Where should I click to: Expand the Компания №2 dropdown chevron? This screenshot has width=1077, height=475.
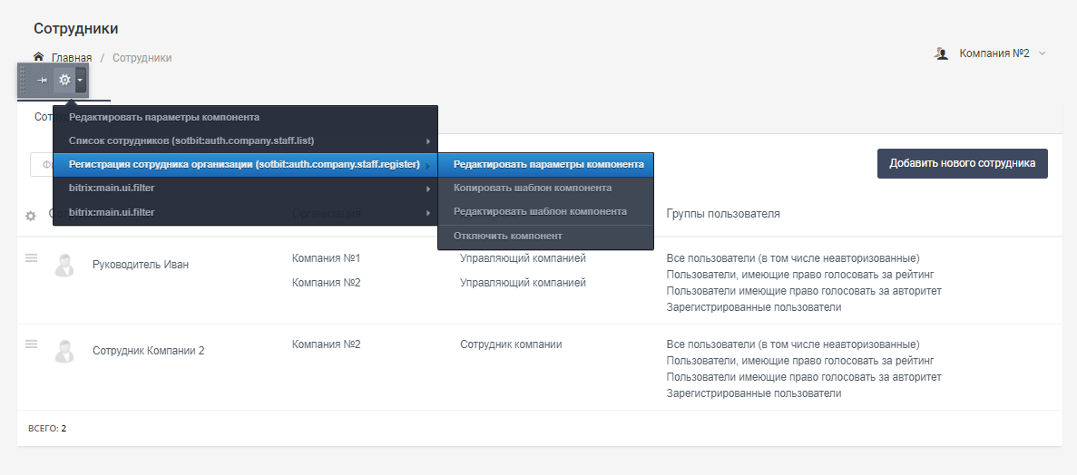pyautogui.click(x=1042, y=53)
